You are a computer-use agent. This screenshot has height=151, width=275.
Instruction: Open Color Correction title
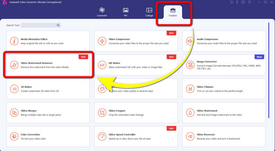coord(30,135)
